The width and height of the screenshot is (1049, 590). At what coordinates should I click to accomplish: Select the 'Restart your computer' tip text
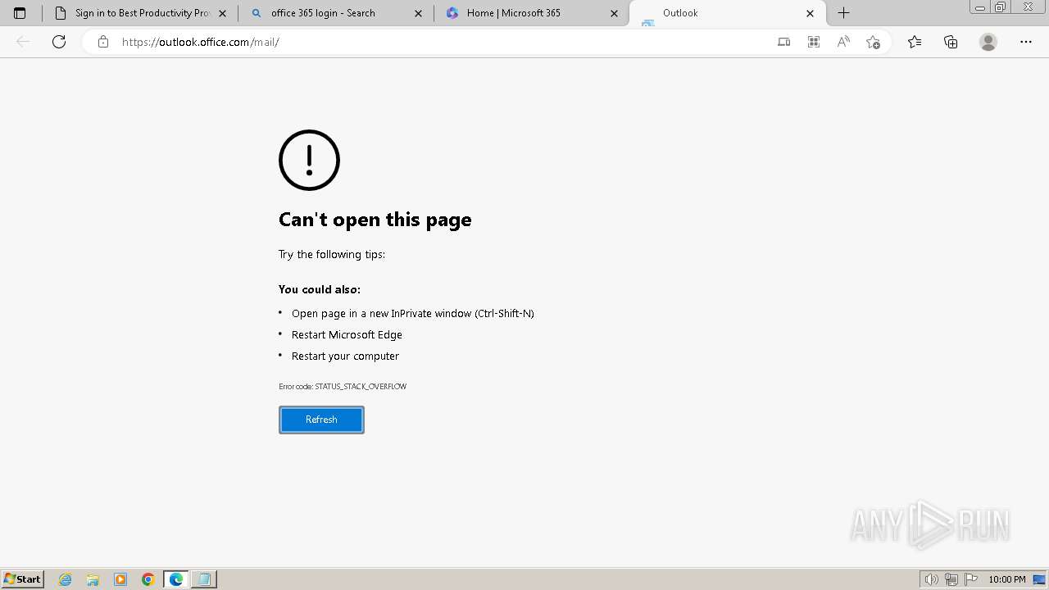point(345,356)
